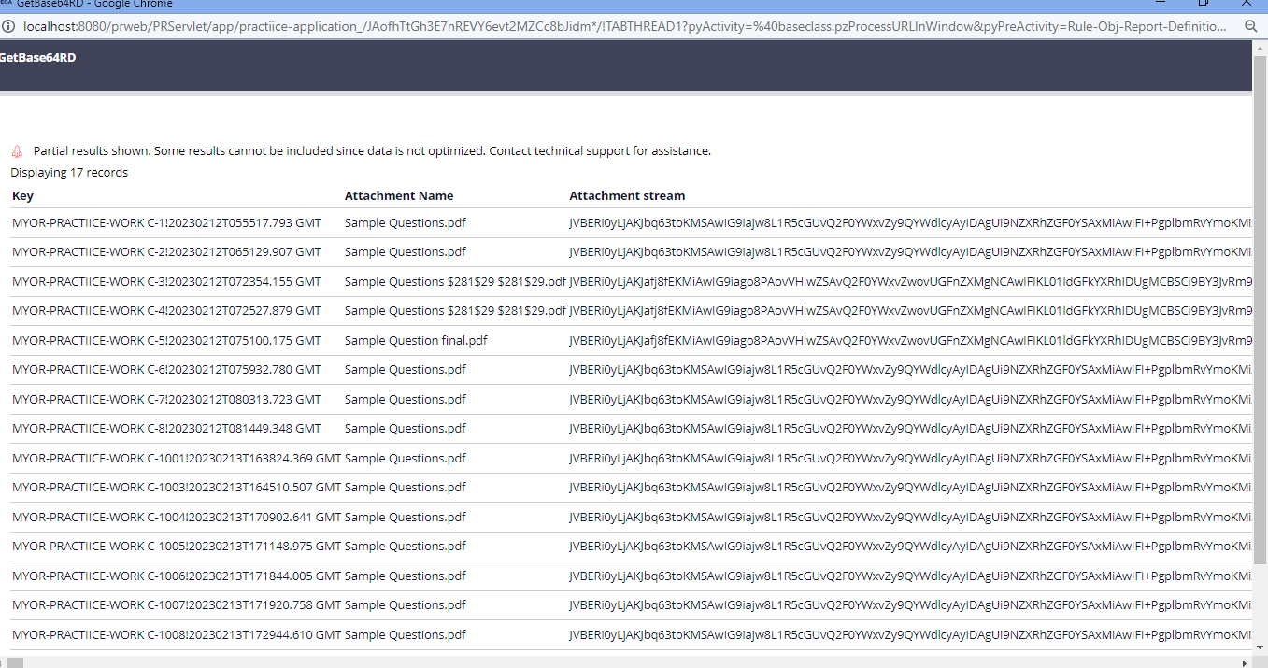Click the GetBase64RD icon in the title bar
This screenshot has height=668, width=1268.
click(8, 5)
